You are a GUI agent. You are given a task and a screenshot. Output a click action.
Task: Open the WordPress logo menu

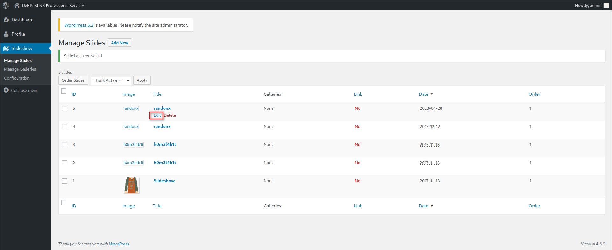click(x=6, y=5)
